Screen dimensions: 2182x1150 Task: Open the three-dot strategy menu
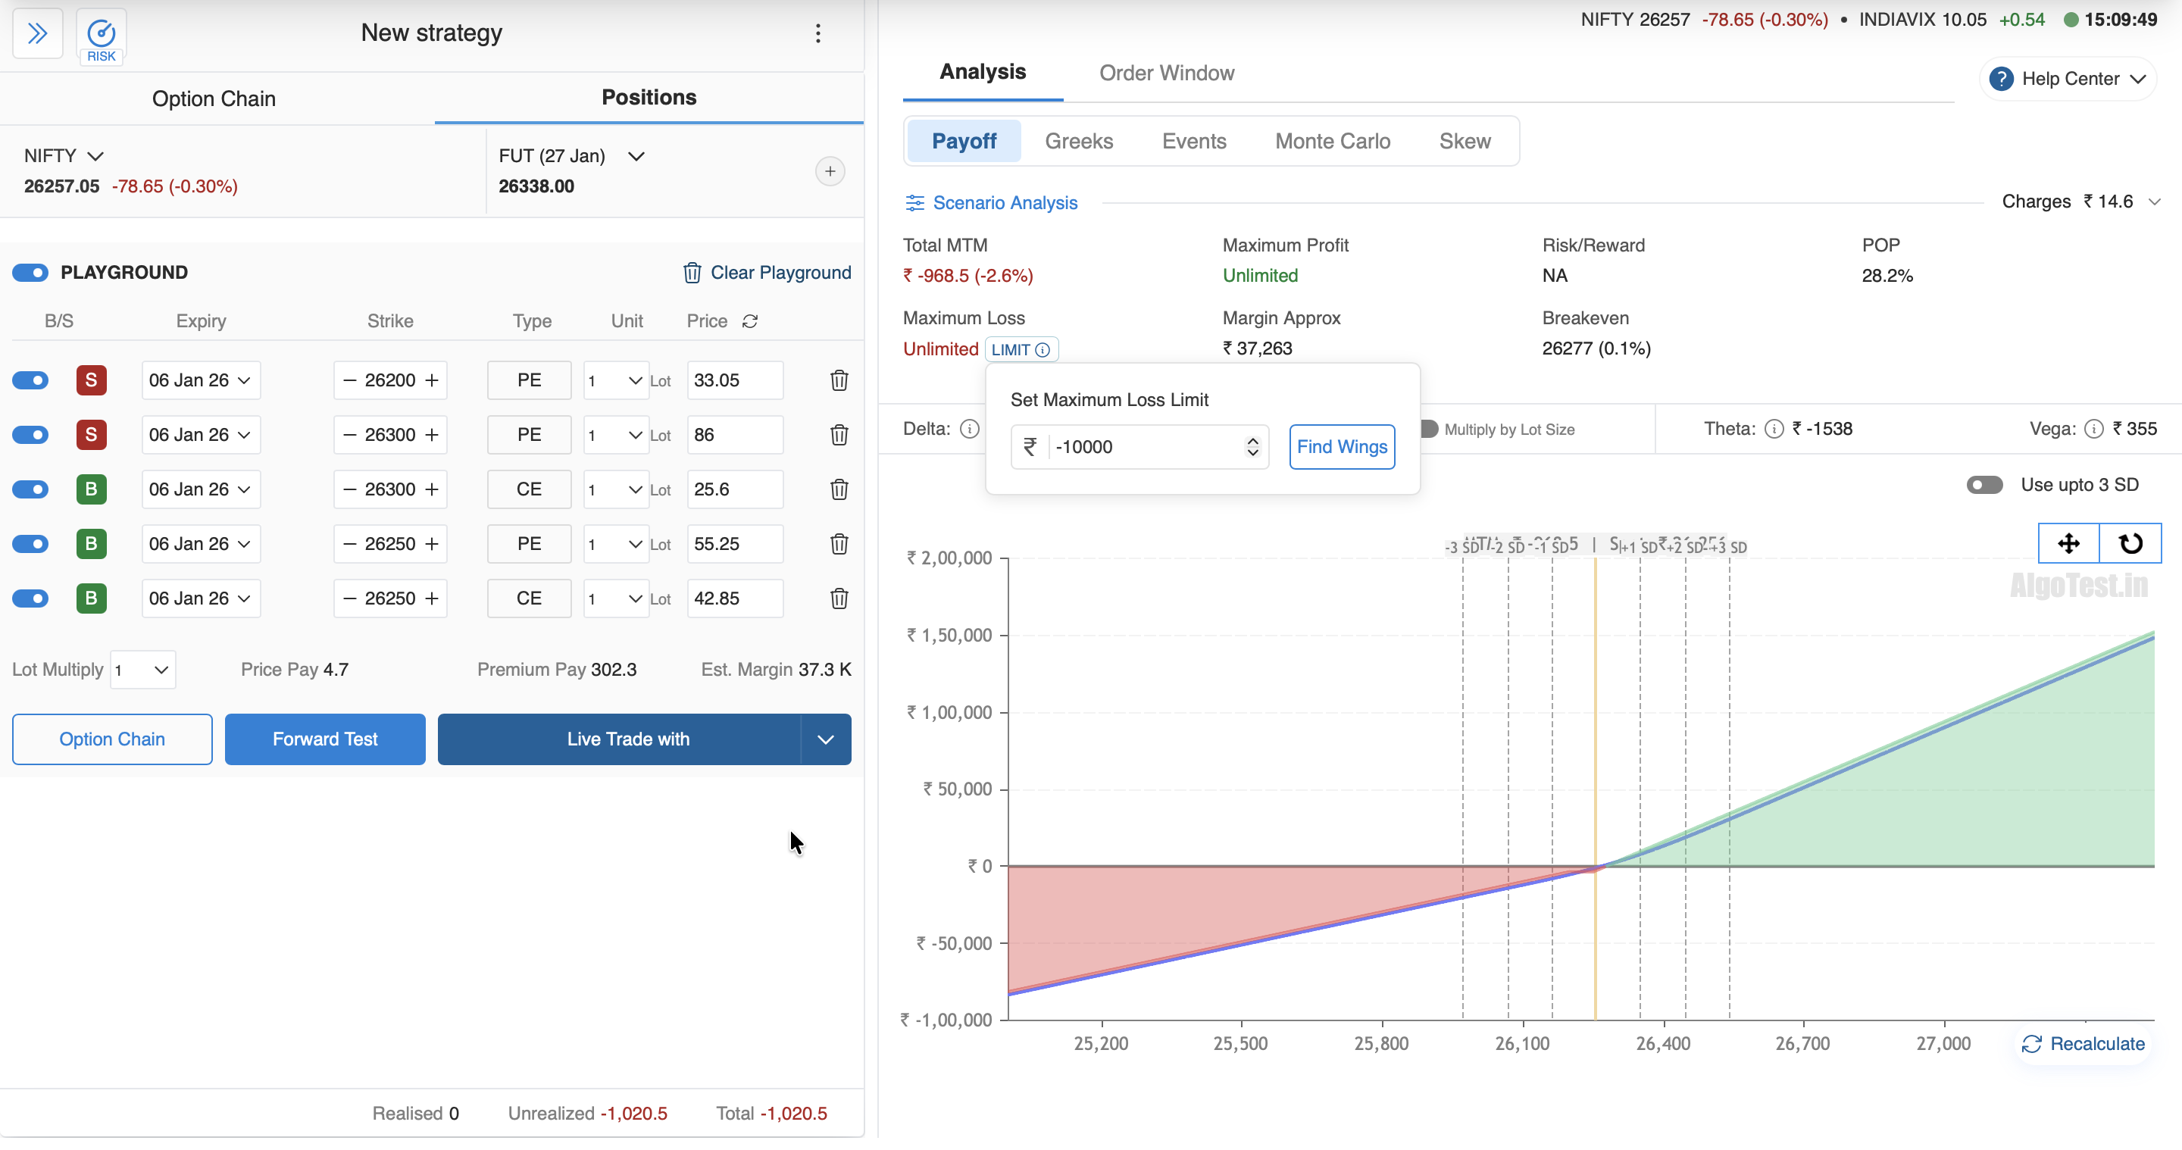click(817, 34)
